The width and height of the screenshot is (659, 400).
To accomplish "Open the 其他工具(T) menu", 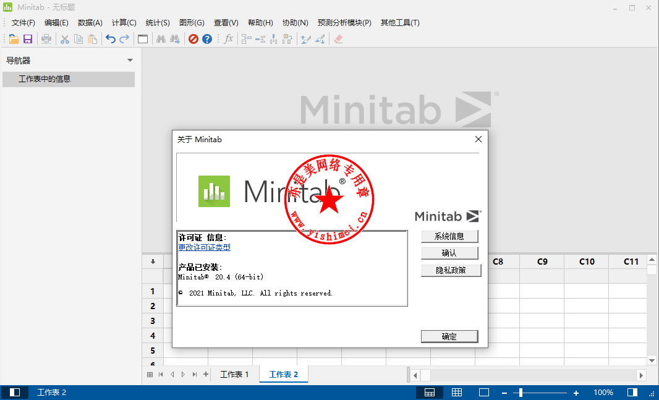I will (400, 23).
